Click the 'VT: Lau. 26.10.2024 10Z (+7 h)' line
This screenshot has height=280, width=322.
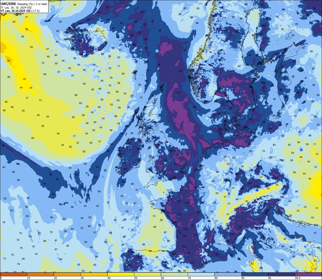tap(20, 11)
